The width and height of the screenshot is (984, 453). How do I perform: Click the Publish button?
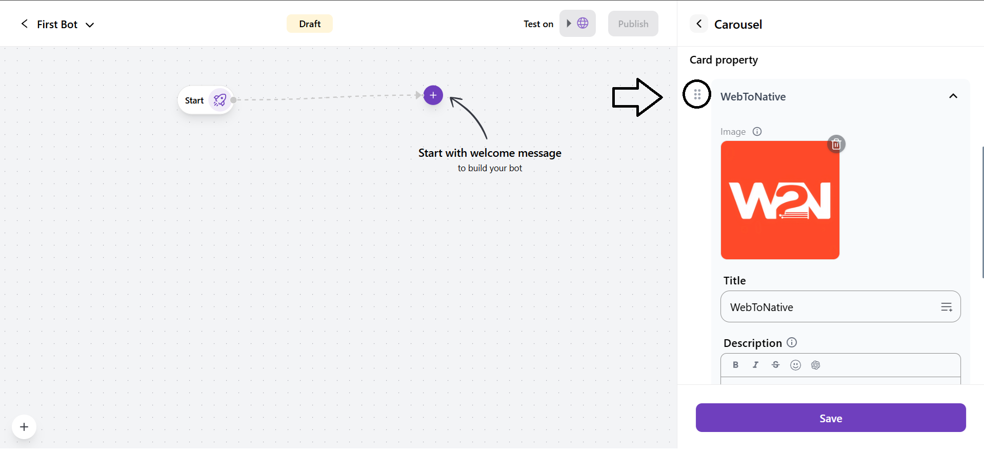[x=633, y=24]
